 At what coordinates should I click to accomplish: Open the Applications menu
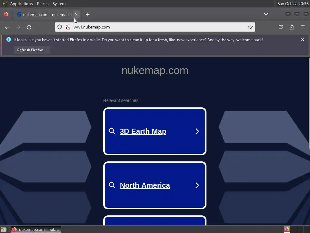[x=21, y=4]
